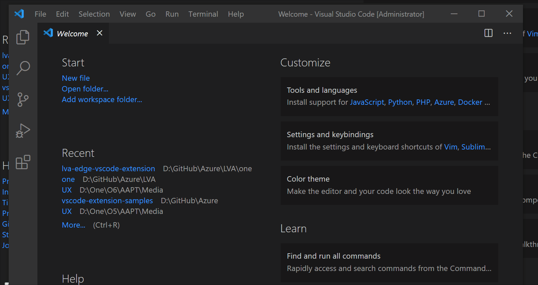Image resolution: width=538 pixels, height=285 pixels.
Task: Open the More Actions ellipsis menu
Action: point(507,33)
